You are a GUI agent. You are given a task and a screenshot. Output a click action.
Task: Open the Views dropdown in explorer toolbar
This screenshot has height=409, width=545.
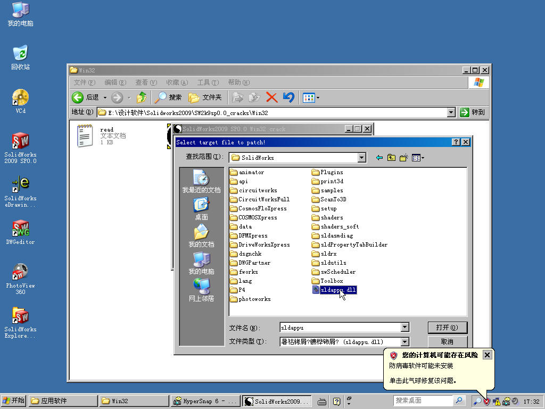coord(311,98)
